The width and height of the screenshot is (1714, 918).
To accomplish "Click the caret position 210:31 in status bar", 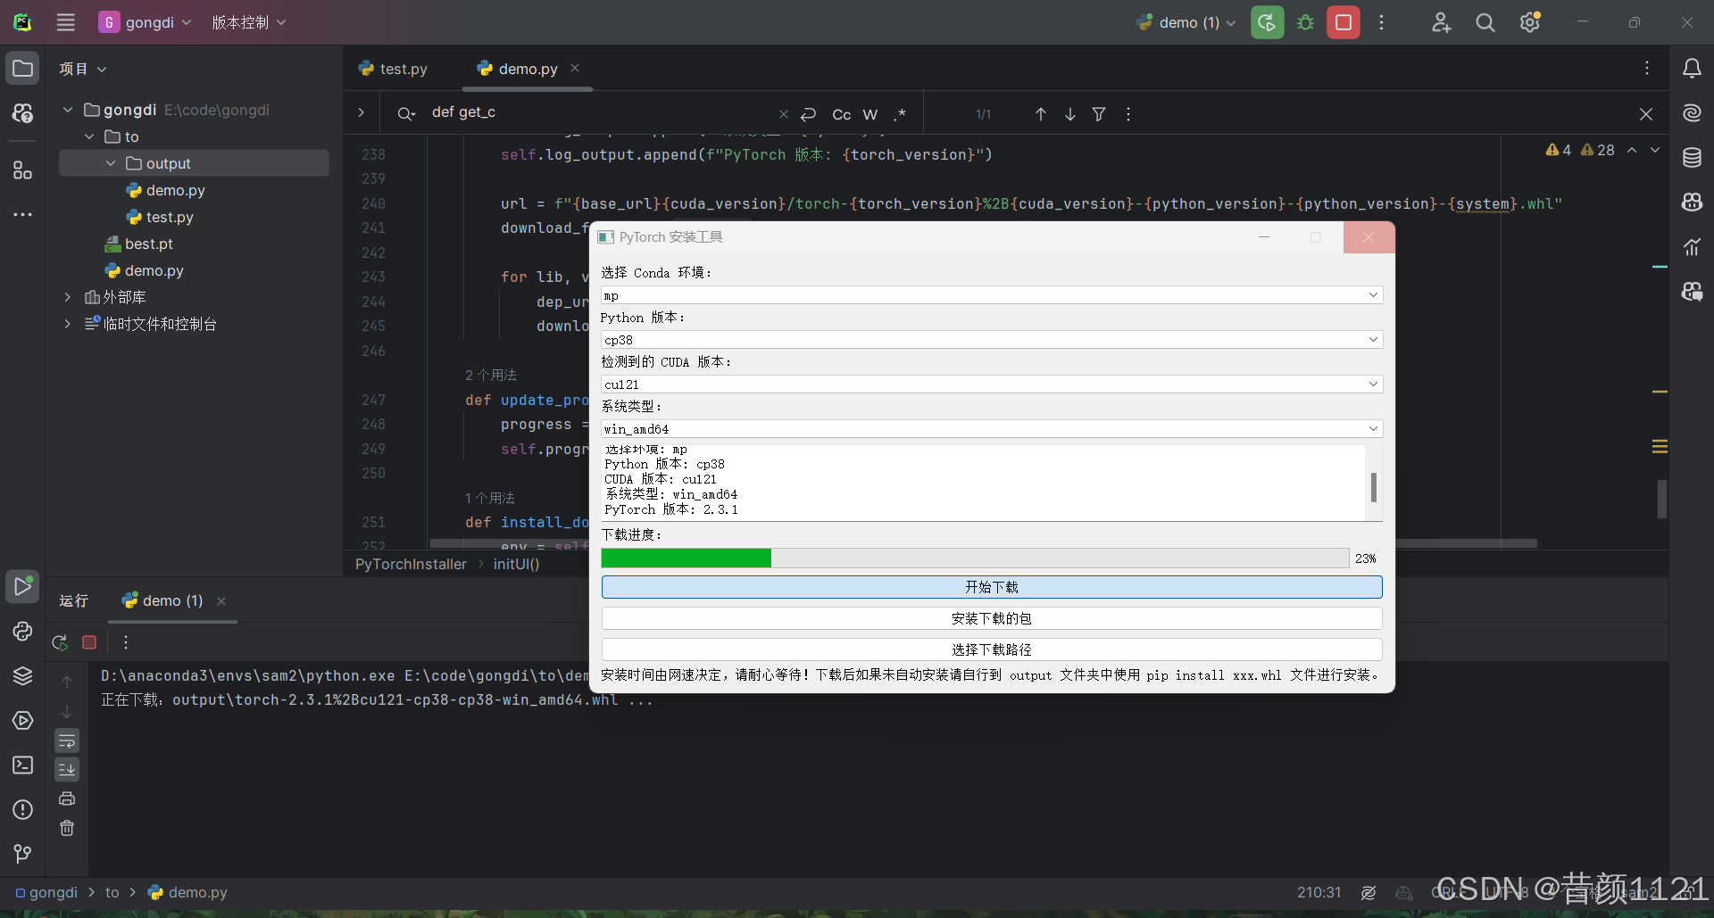I will 1319,892.
